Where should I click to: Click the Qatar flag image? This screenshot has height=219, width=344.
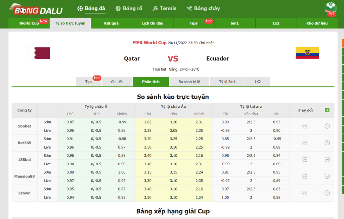(x=39, y=53)
